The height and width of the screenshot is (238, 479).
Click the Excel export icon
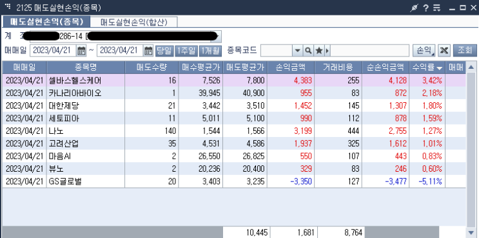pos(444,51)
